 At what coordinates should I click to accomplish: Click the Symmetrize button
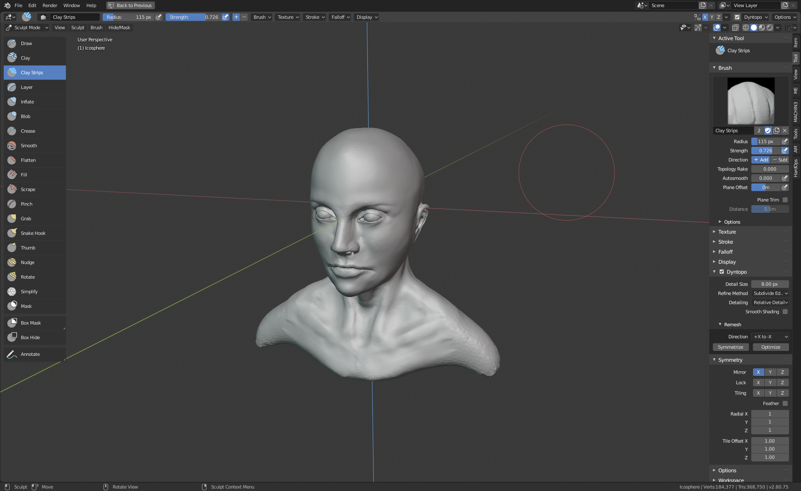[x=730, y=347]
